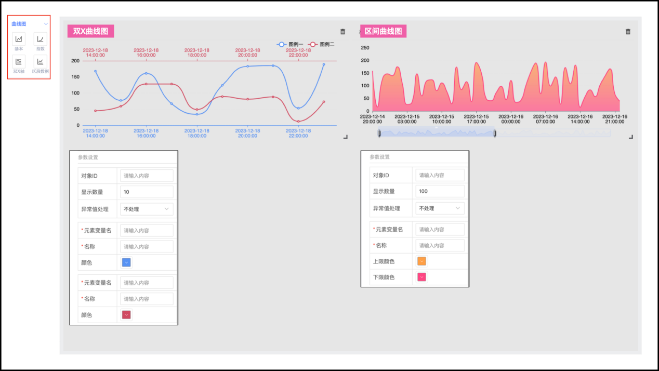Open the blue 颜色 color picker
Screen dimensions: 659x371
point(126,262)
